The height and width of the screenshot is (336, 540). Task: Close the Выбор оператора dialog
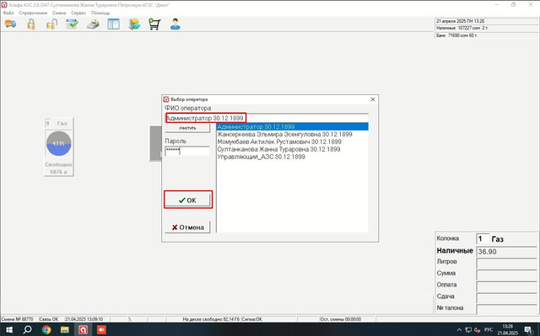coord(373,99)
